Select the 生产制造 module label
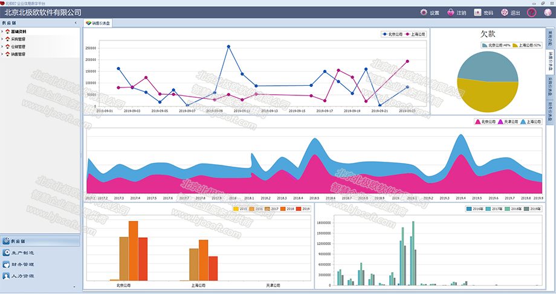Image resolution: width=556 pixels, height=294 pixels. 23,253
